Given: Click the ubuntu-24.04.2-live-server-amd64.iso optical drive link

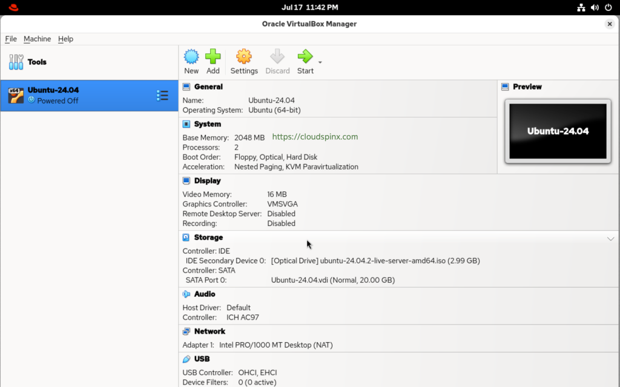Looking at the screenshot, I should 375,261.
